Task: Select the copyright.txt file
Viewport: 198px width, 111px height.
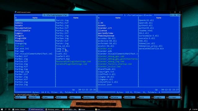Action: pyautogui.click(x=106, y=72)
